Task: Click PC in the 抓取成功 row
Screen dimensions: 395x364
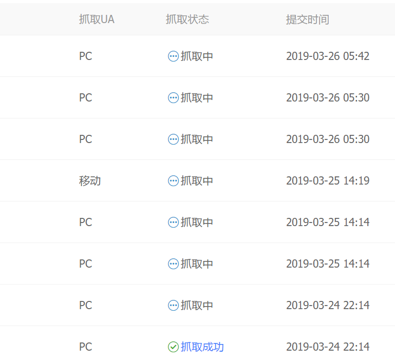Action: pos(85,347)
